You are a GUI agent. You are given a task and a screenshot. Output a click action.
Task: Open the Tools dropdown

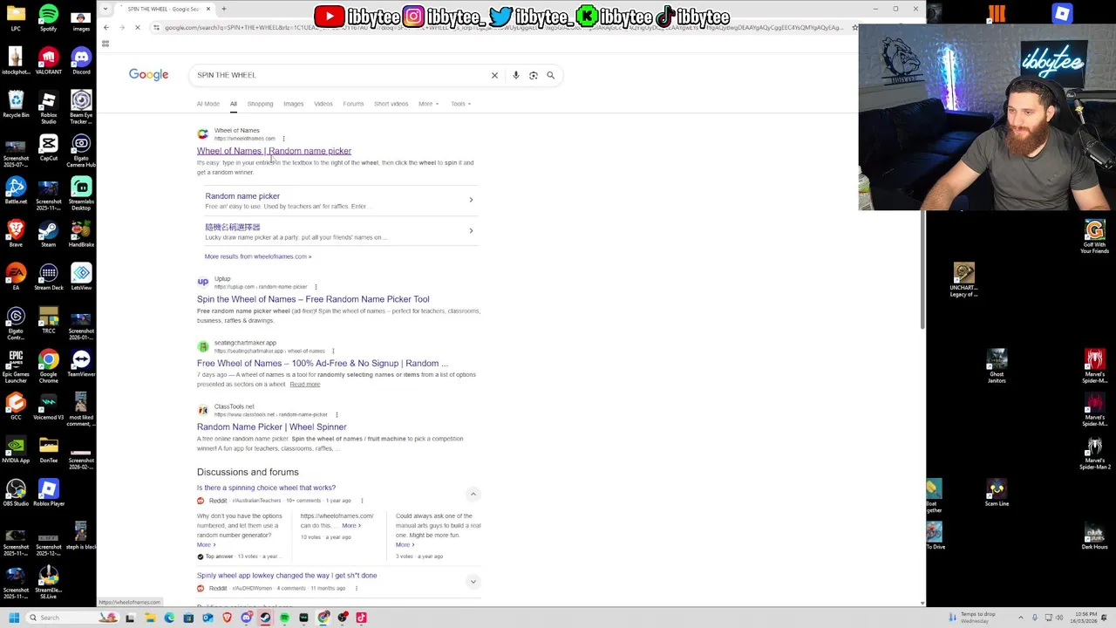[460, 104]
